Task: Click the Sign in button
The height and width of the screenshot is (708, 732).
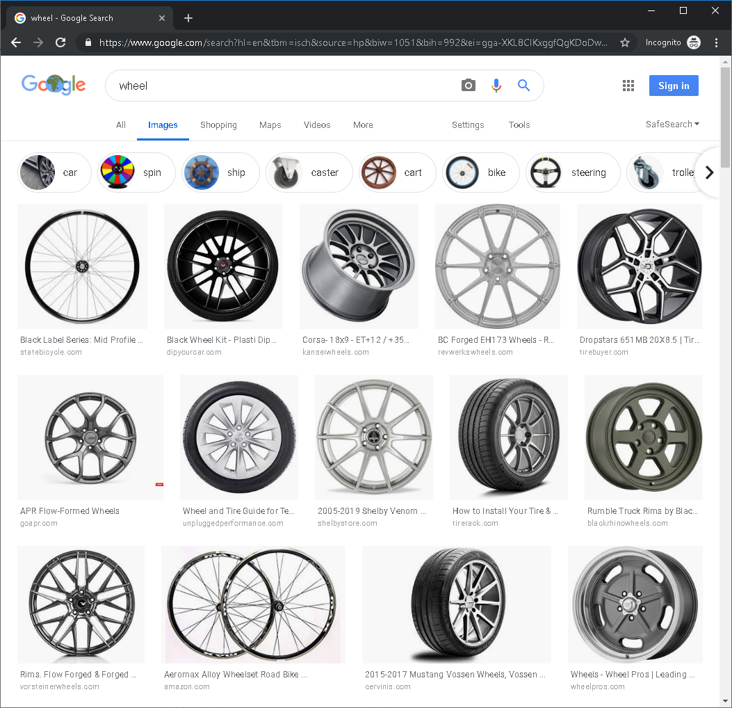Action: pos(673,85)
